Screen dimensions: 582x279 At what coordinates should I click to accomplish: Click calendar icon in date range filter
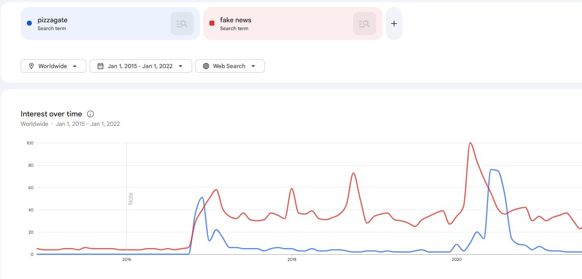click(x=100, y=66)
